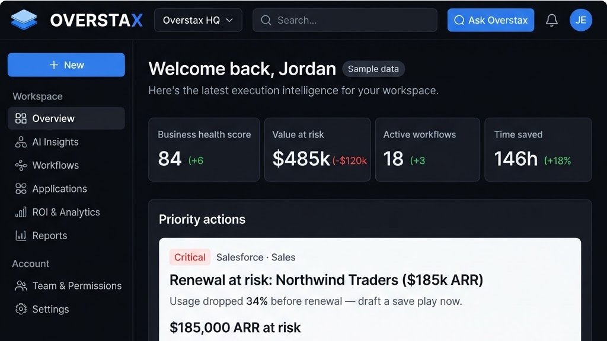607x341 pixels.
Task: Click the magnifier icon in search bar
Action: tap(266, 20)
